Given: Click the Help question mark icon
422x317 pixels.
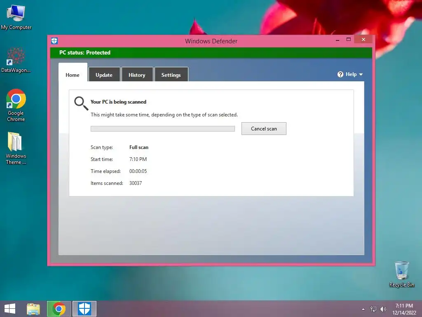Looking at the screenshot, I should point(340,74).
